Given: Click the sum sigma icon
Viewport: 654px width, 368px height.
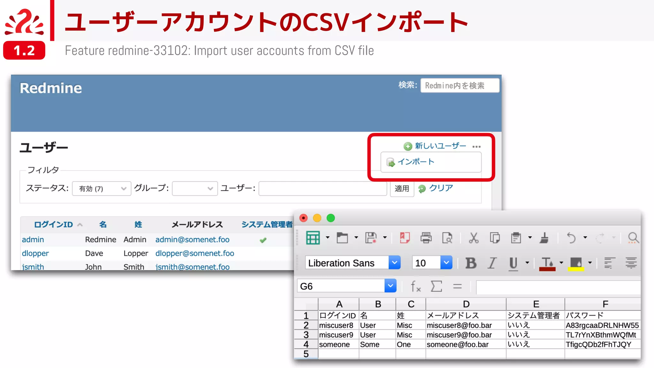Looking at the screenshot, I should tap(436, 286).
